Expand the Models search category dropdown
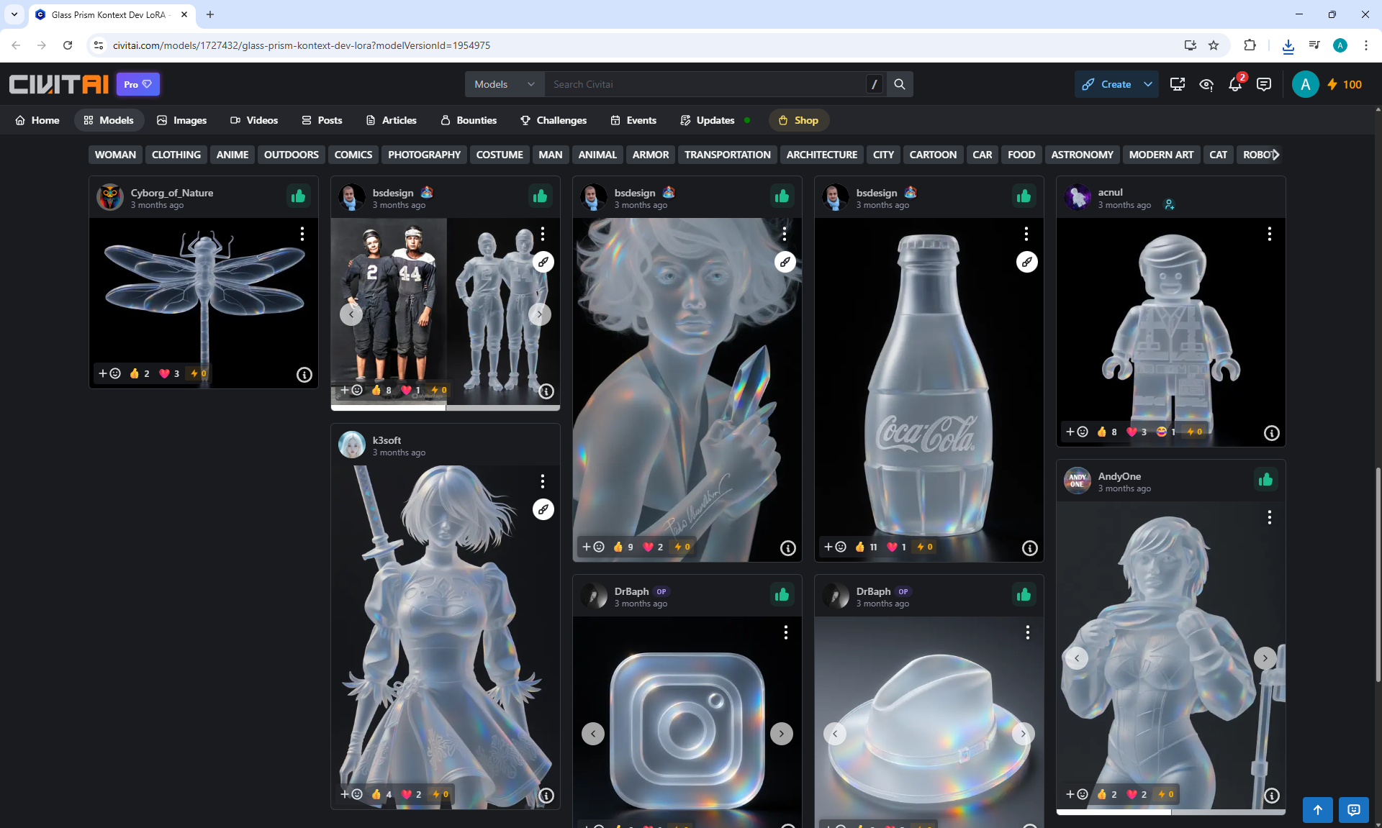This screenshot has width=1382, height=828. click(x=504, y=84)
